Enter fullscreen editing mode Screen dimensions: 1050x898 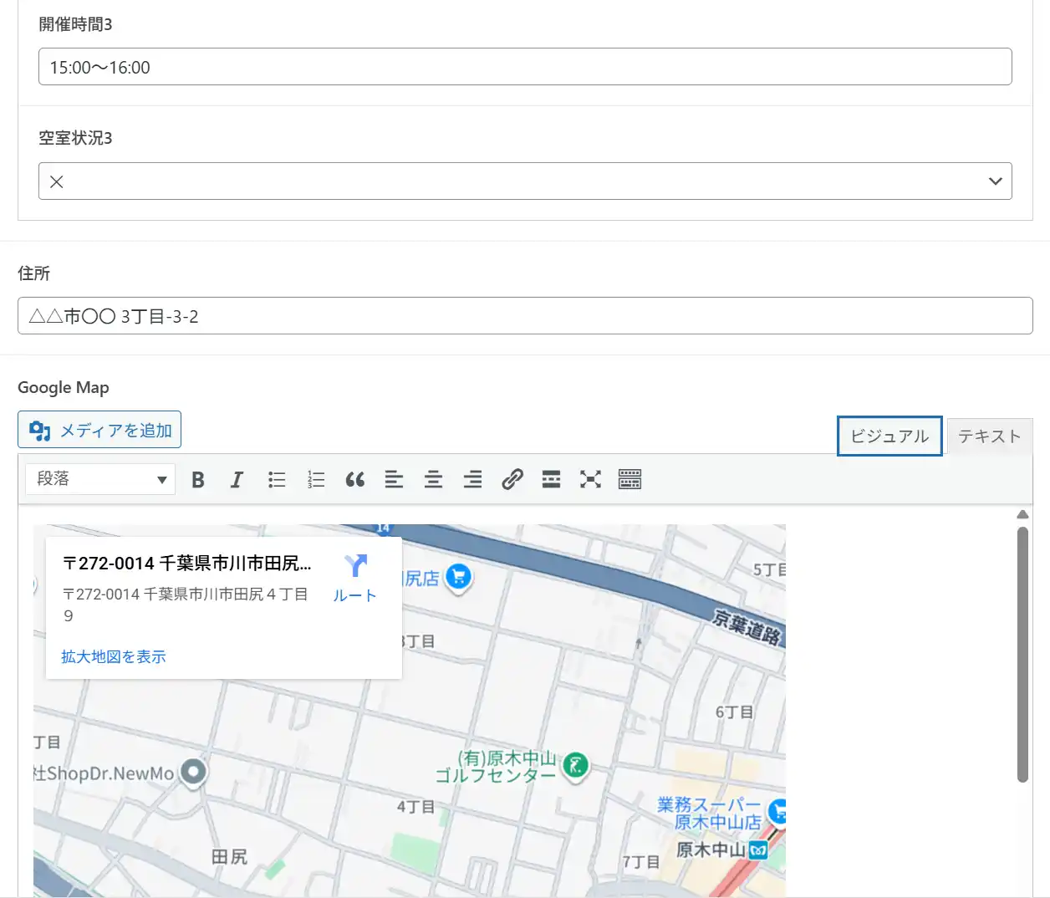pos(590,479)
